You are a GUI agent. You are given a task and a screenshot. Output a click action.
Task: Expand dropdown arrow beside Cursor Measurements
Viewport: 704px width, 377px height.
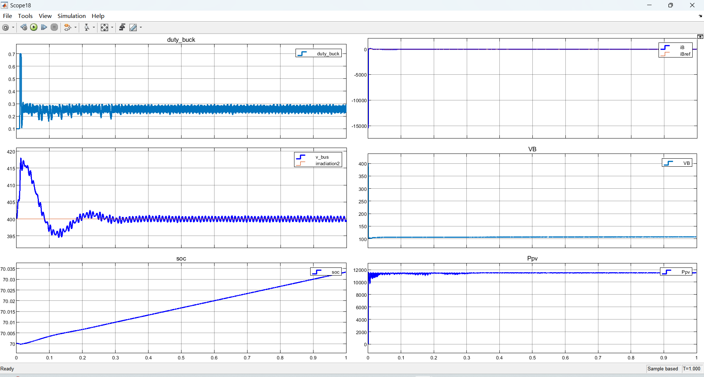141,27
